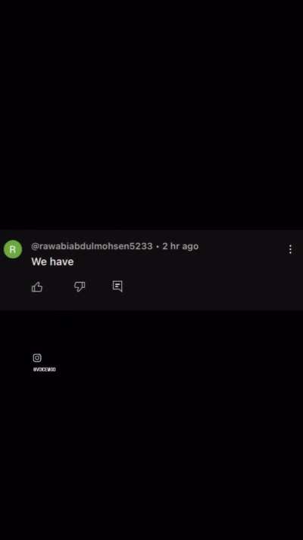
Task: Visit the Voicemod Instagram handle
Action: click(45, 370)
